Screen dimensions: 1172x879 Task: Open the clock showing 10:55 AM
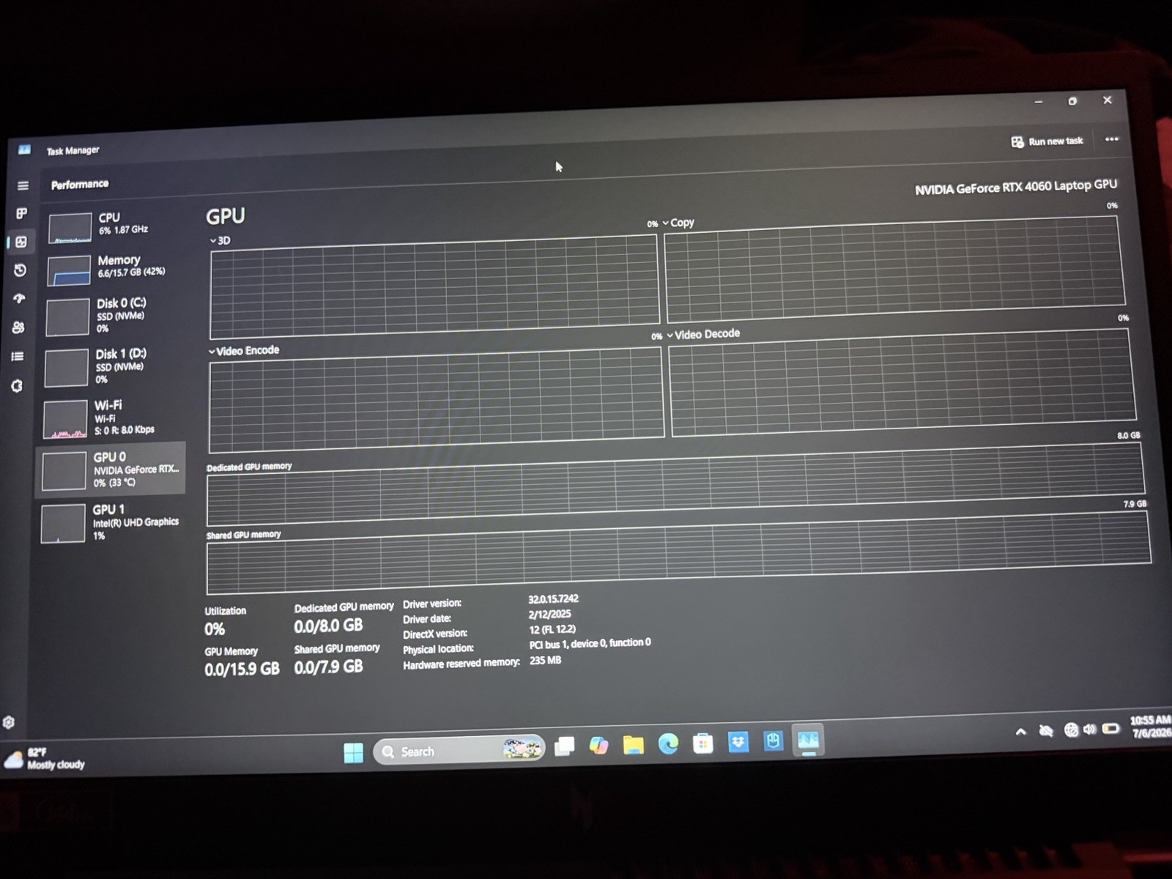[x=1149, y=726]
